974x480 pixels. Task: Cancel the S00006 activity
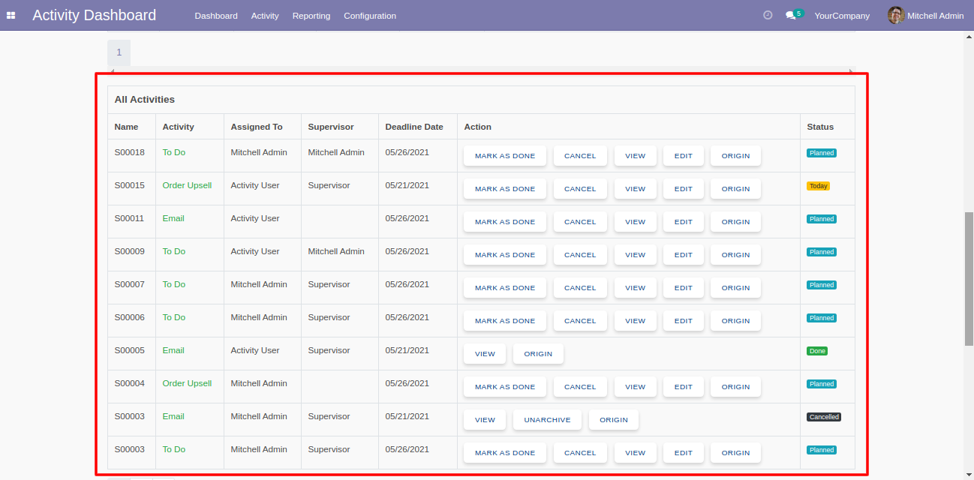[x=580, y=321]
